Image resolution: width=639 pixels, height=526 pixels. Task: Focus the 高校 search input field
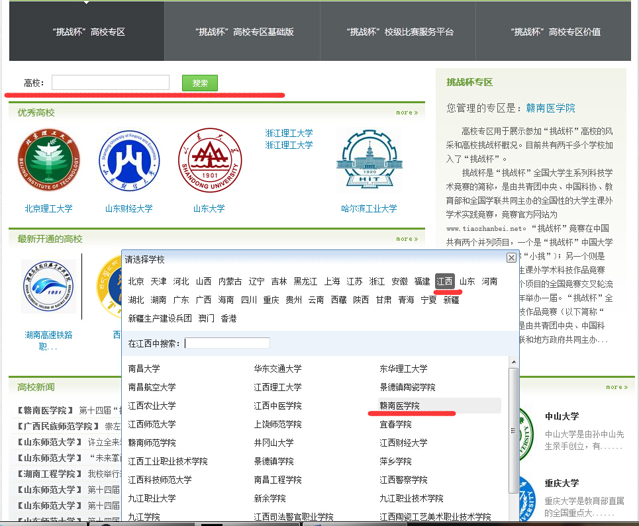tap(111, 82)
